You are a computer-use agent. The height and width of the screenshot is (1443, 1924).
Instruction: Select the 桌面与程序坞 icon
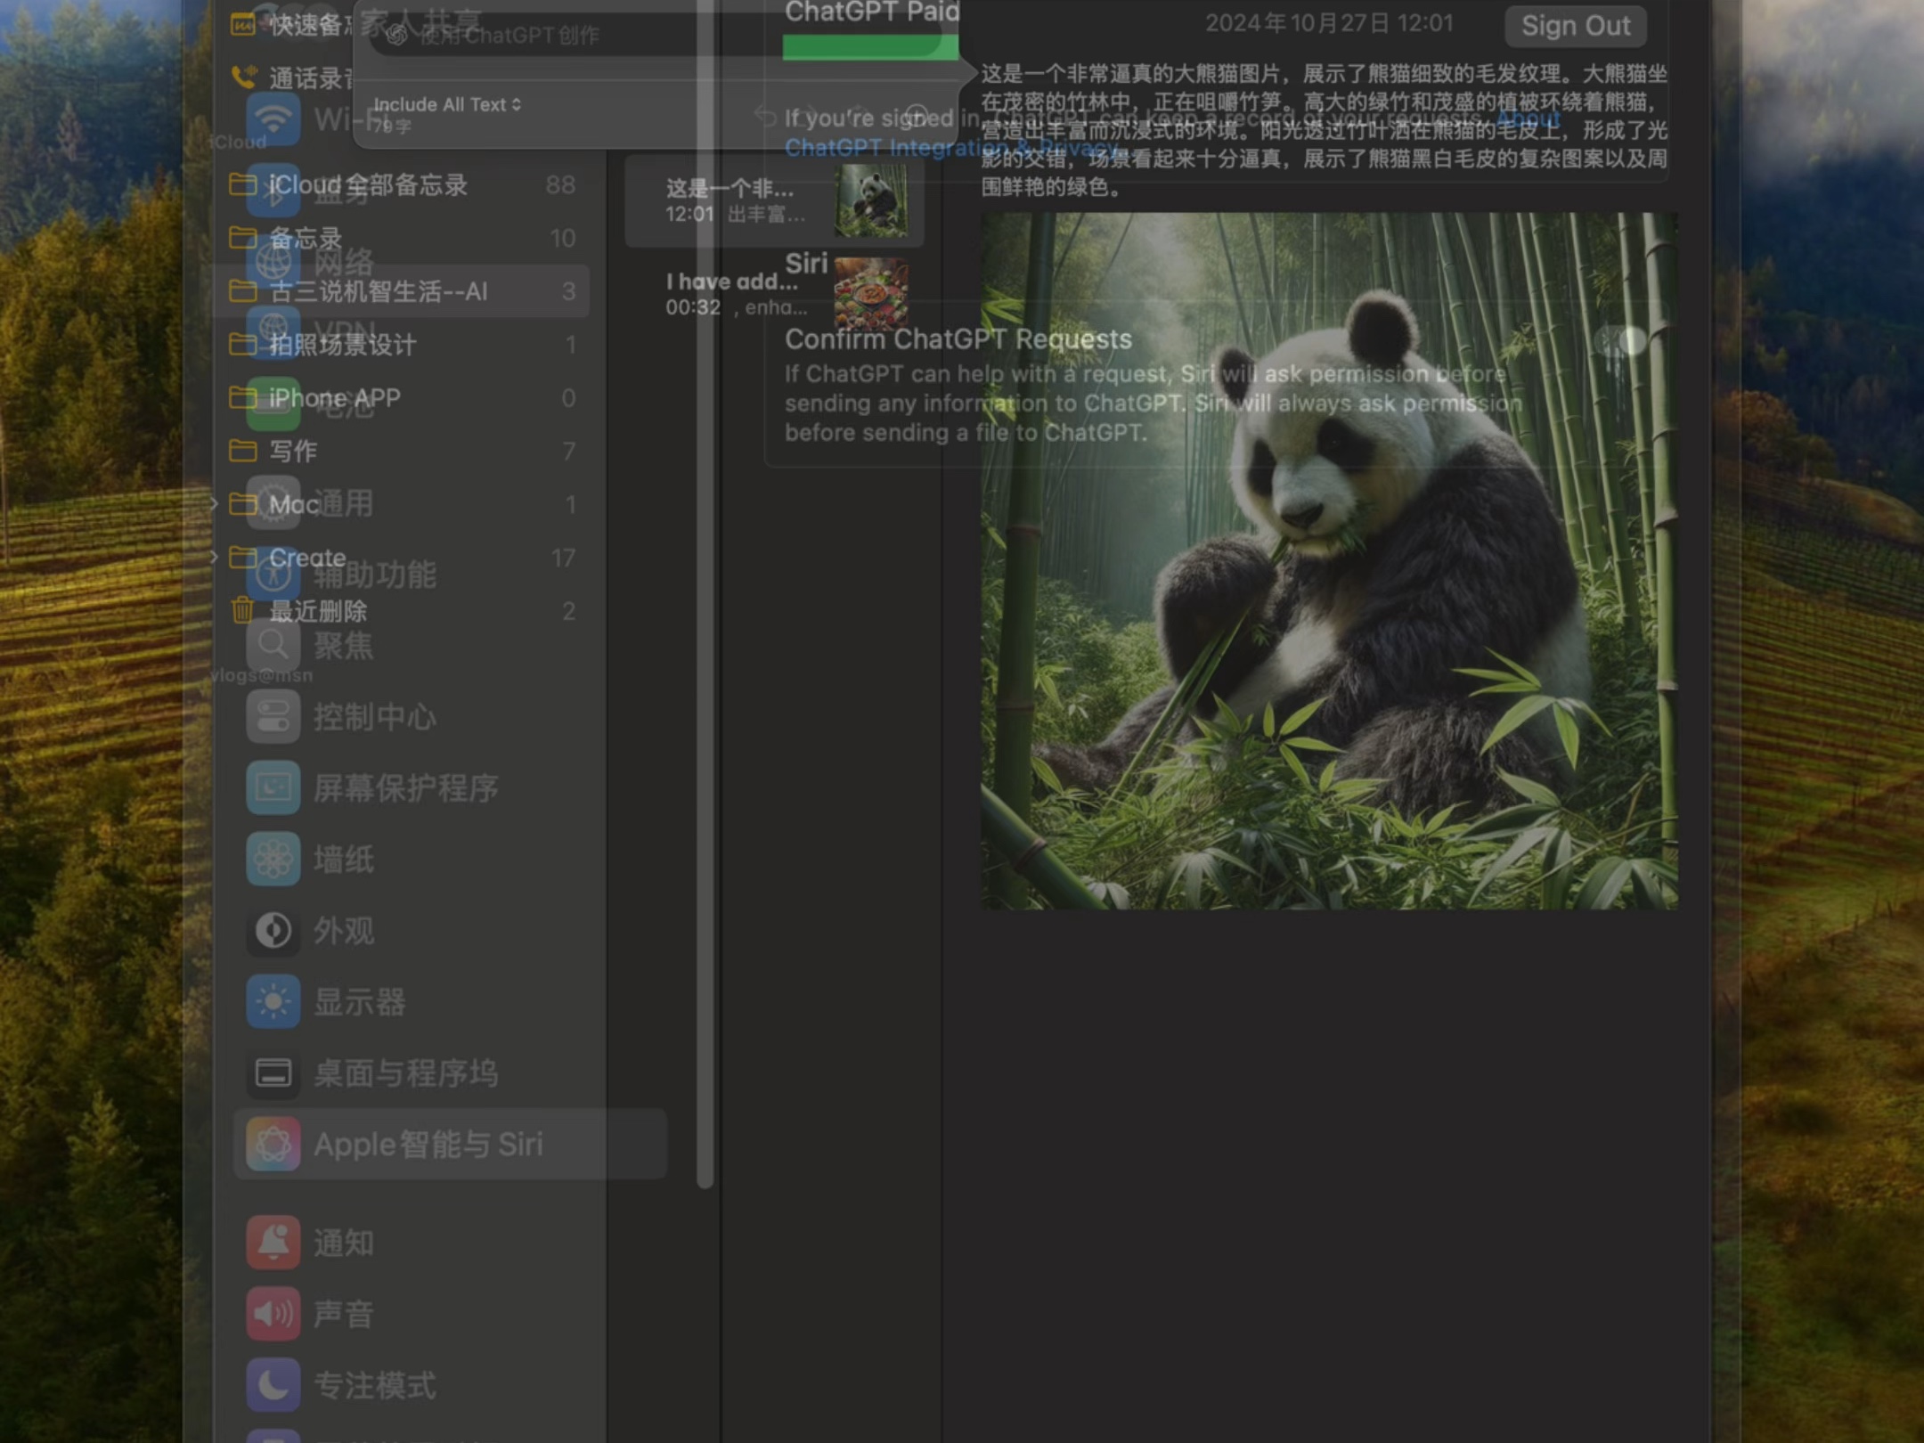click(x=273, y=1072)
